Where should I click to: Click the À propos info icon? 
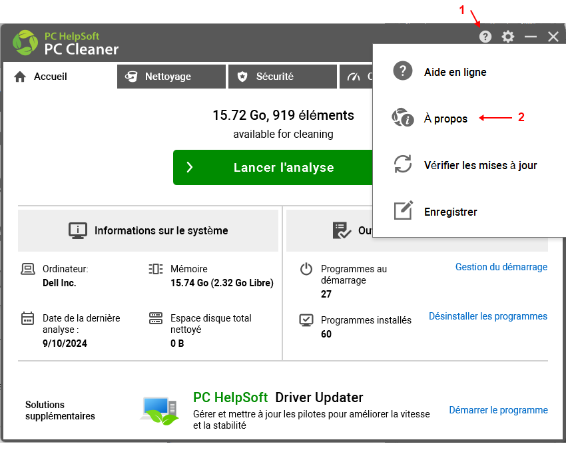(402, 117)
